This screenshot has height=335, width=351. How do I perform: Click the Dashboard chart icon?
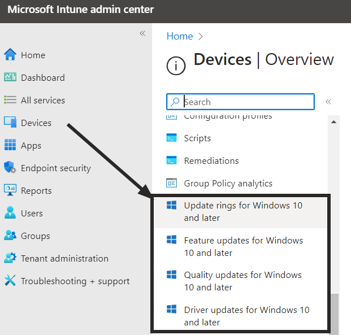click(10, 77)
